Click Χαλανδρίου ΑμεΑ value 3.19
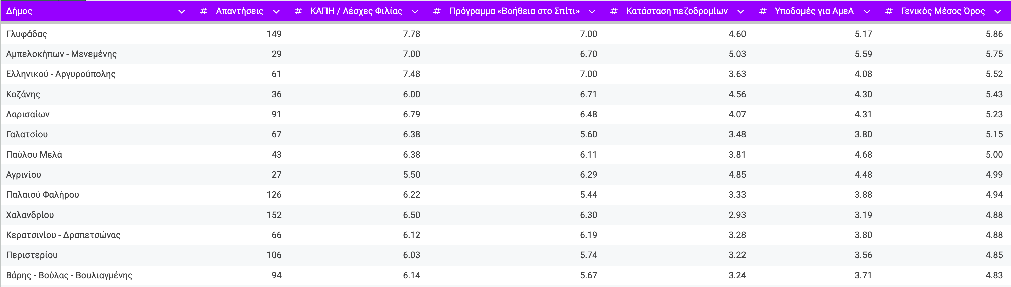Image resolution: width=1011 pixels, height=287 pixels. pos(863,215)
